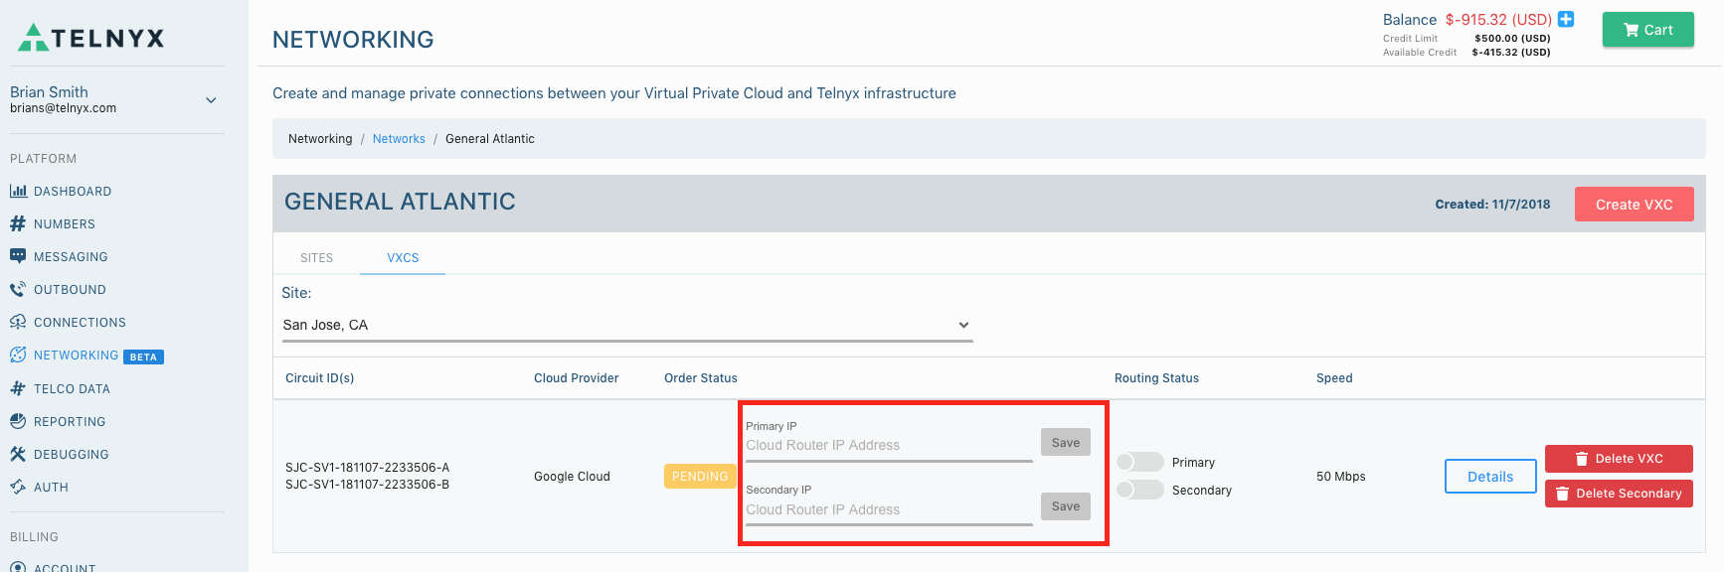Open Debugging from the sidebar
This screenshot has height=572, width=1724.
72,454
